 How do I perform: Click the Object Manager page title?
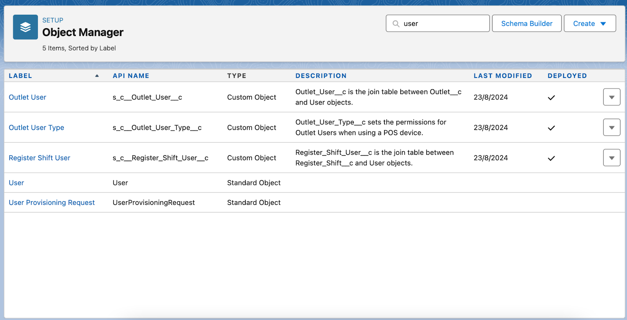[x=83, y=32]
